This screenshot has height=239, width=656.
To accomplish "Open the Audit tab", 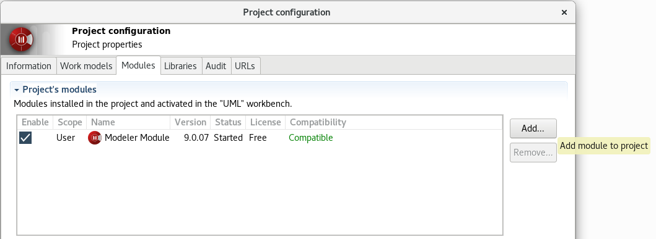I will coord(216,66).
